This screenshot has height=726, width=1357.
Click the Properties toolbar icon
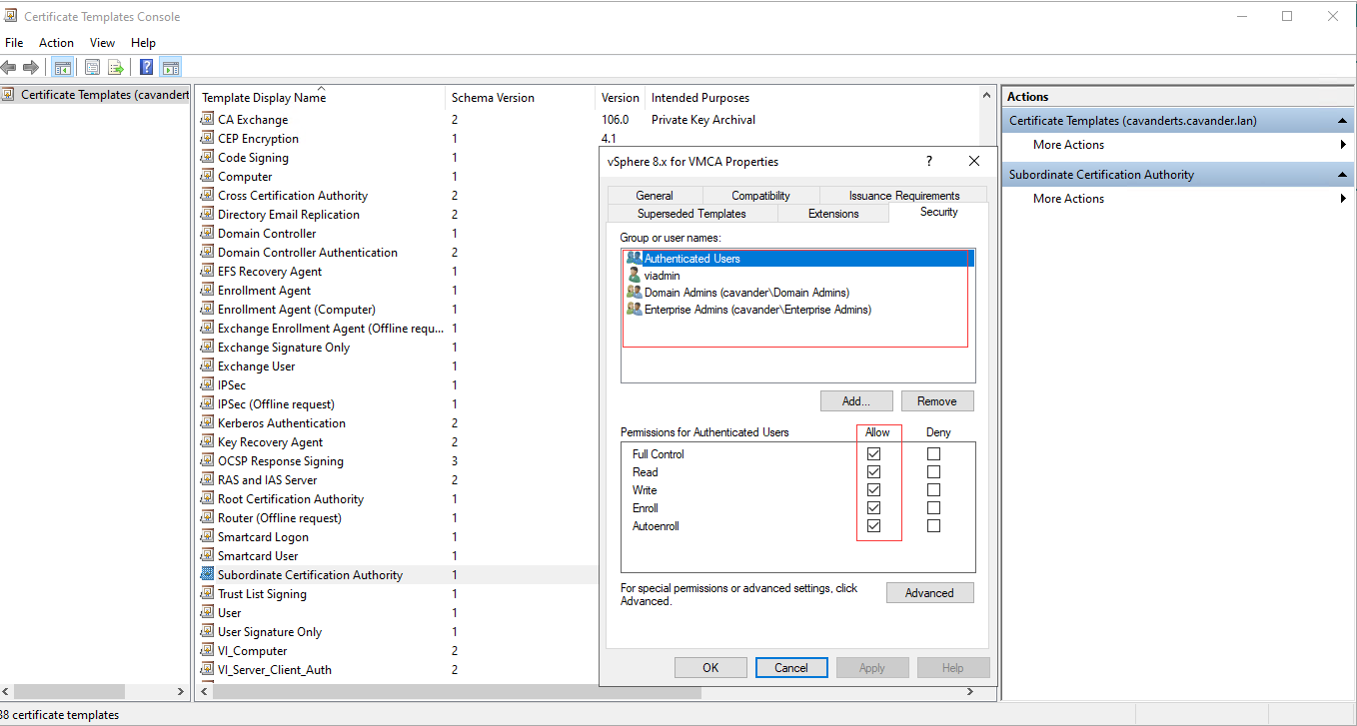93,68
